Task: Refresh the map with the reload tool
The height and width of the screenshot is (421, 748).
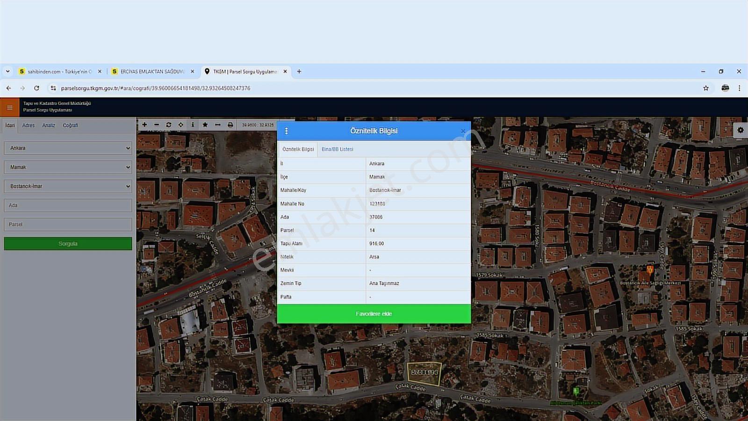Action: (169, 125)
